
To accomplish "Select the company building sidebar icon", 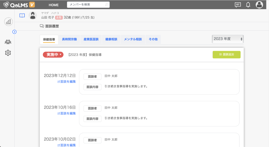I will click(x=8, y=22).
